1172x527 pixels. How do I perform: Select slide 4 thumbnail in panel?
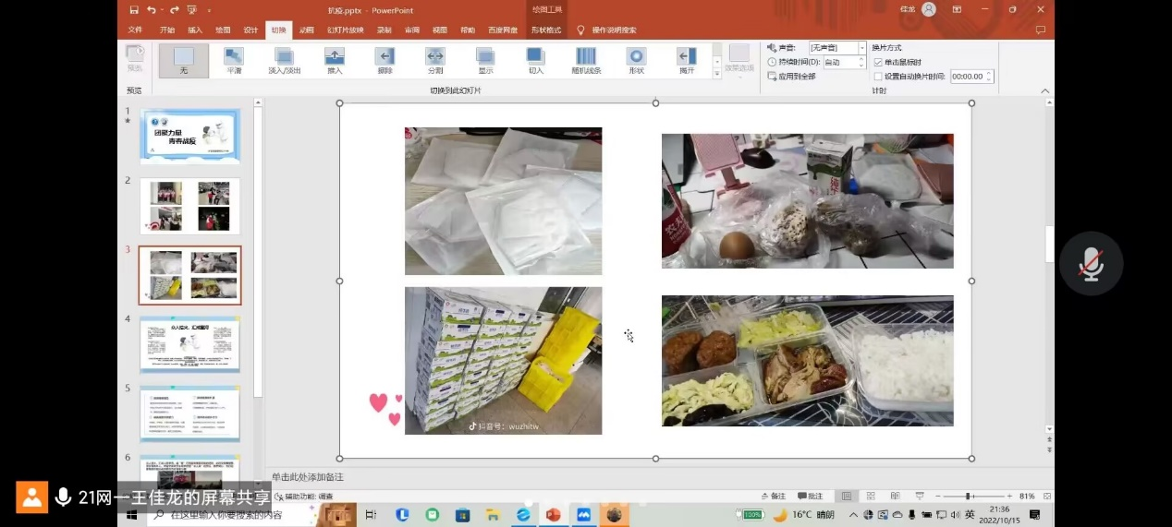click(189, 344)
